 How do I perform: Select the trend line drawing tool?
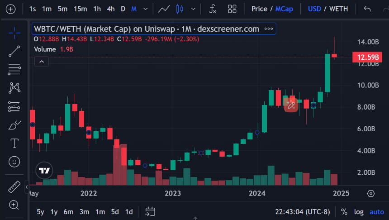[14, 52]
